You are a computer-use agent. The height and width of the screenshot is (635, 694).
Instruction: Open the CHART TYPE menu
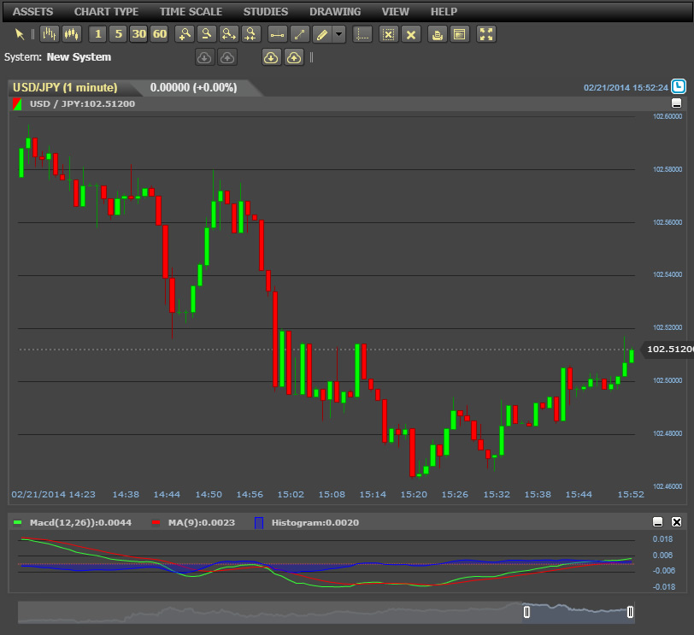click(106, 12)
